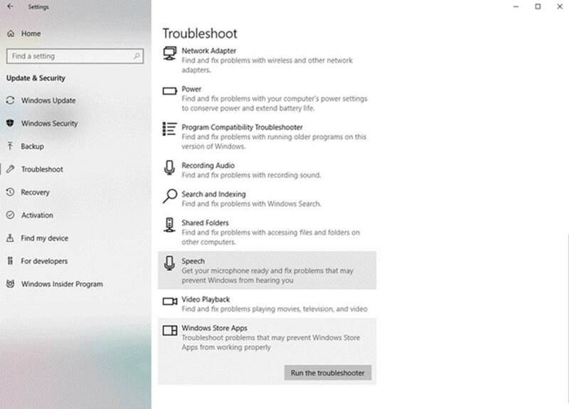
Task: Select Troubleshoot in the sidebar
Action: pos(42,169)
